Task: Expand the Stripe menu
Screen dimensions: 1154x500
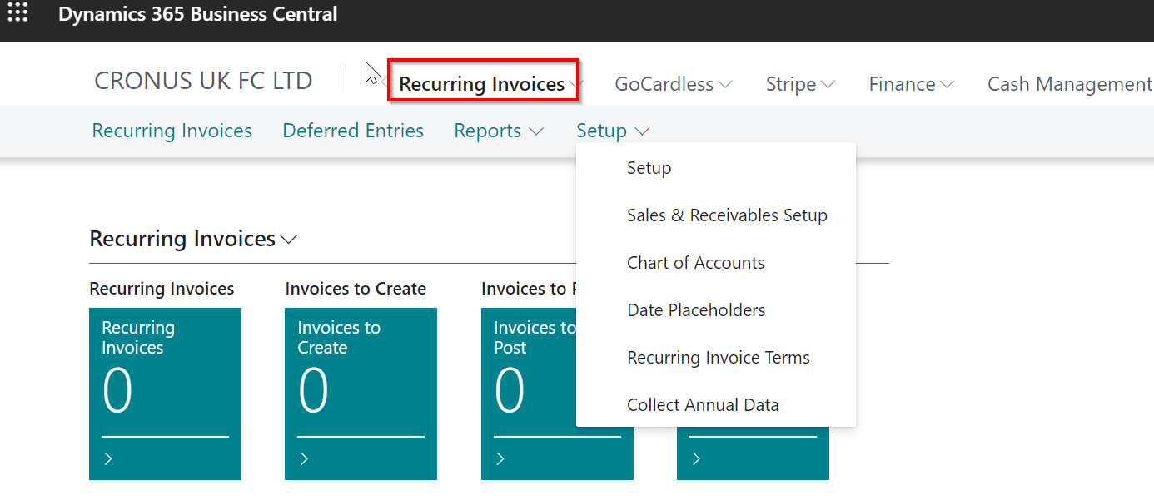Action: coord(800,84)
